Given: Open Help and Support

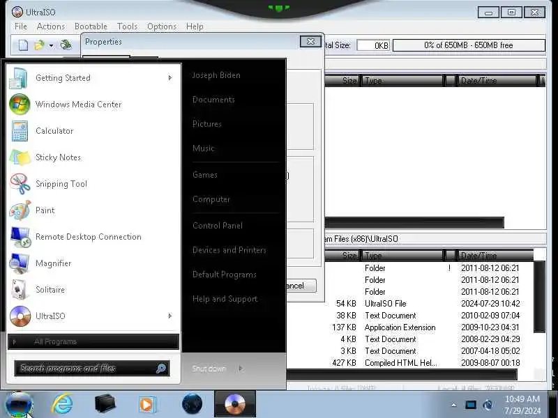Looking at the screenshot, I should 225,299.
